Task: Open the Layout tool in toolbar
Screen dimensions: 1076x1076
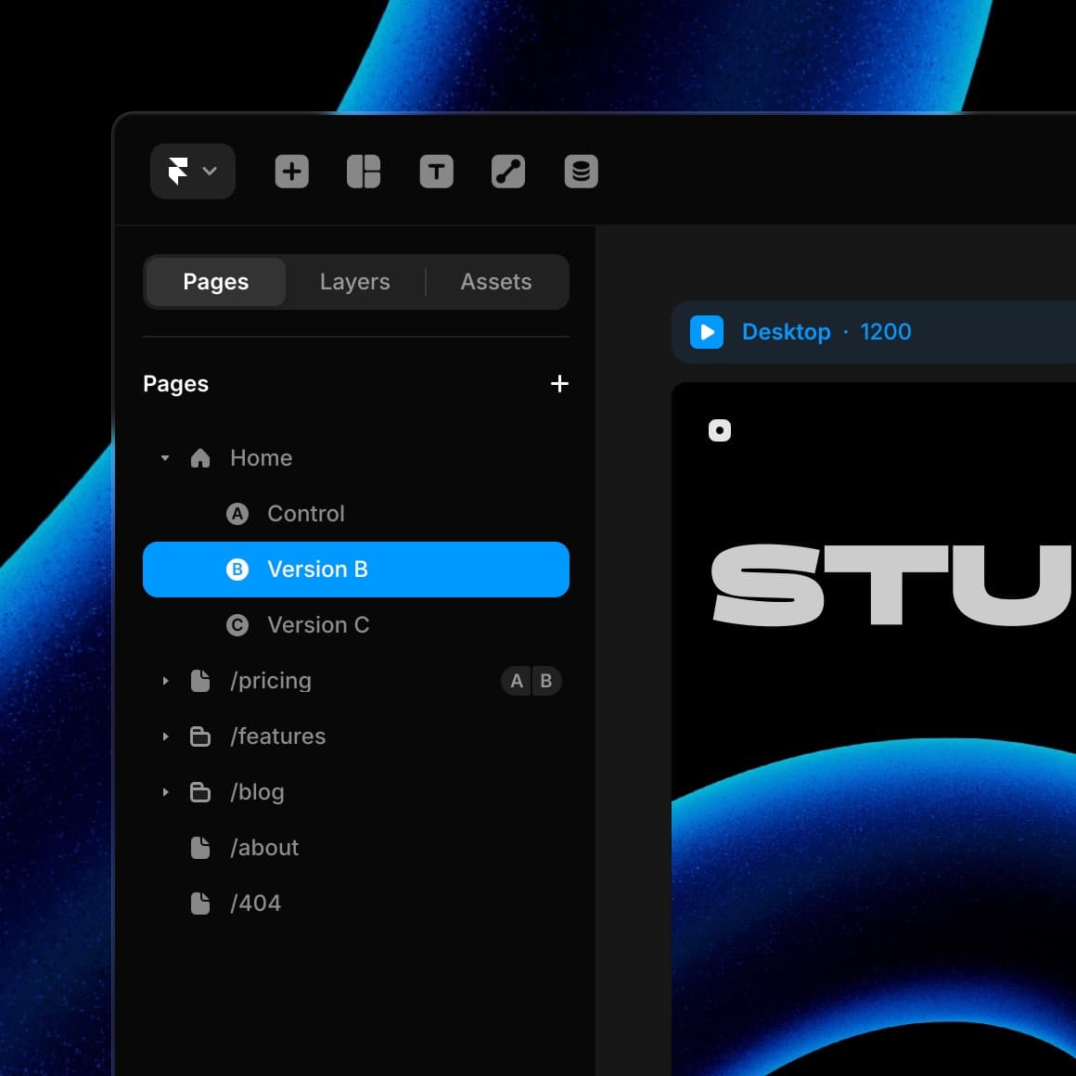Action: (364, 171)
